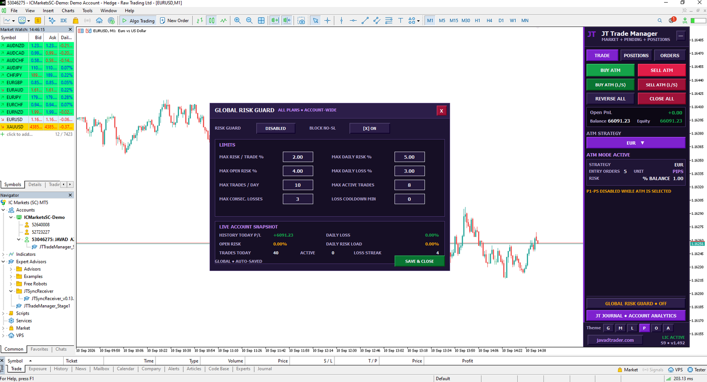This screenshot has width=707, height=382.
Task: Click the SAVE & CLOSE button
Action: (419, 261)
